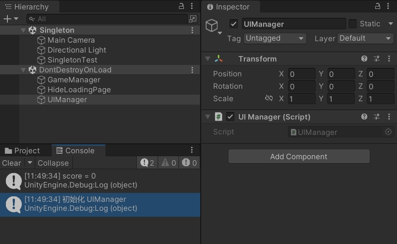Open UI Manager script presets icon
The image size is (397, 244).
pyautogui.click(x=377, y=117)
